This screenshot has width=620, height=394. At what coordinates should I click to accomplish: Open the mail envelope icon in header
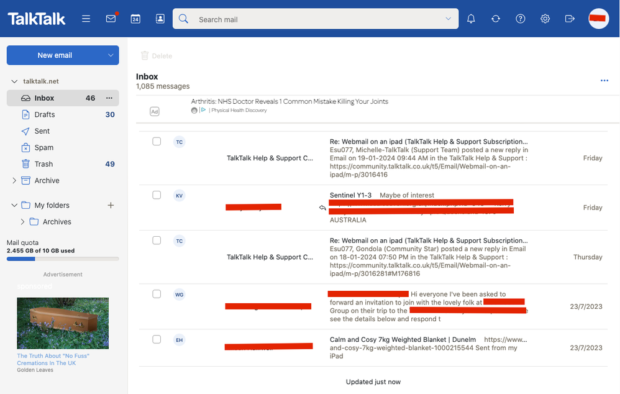coord(111,19)
